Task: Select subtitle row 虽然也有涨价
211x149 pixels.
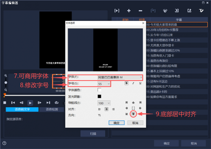Action: click(177, 61)
